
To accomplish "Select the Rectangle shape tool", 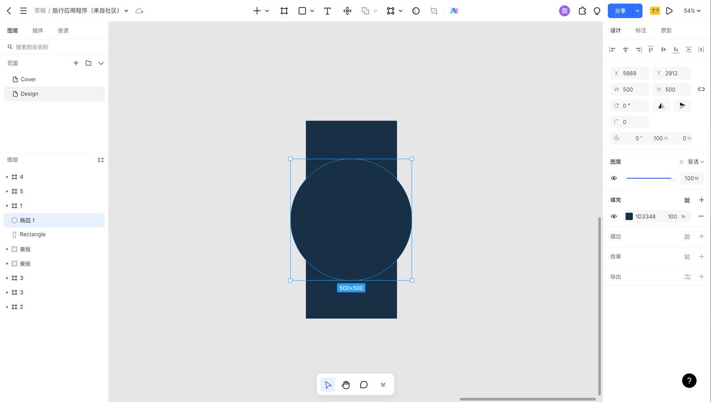I will (x=302, y=11).
